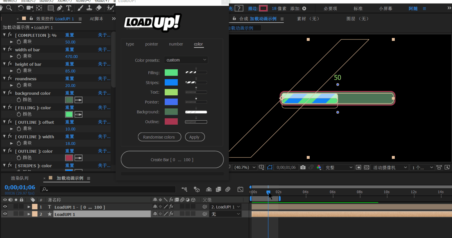The height and width of the screenshot is (238, 452).
Task: Collapse the width of bar effect
Action: [4, 49]
